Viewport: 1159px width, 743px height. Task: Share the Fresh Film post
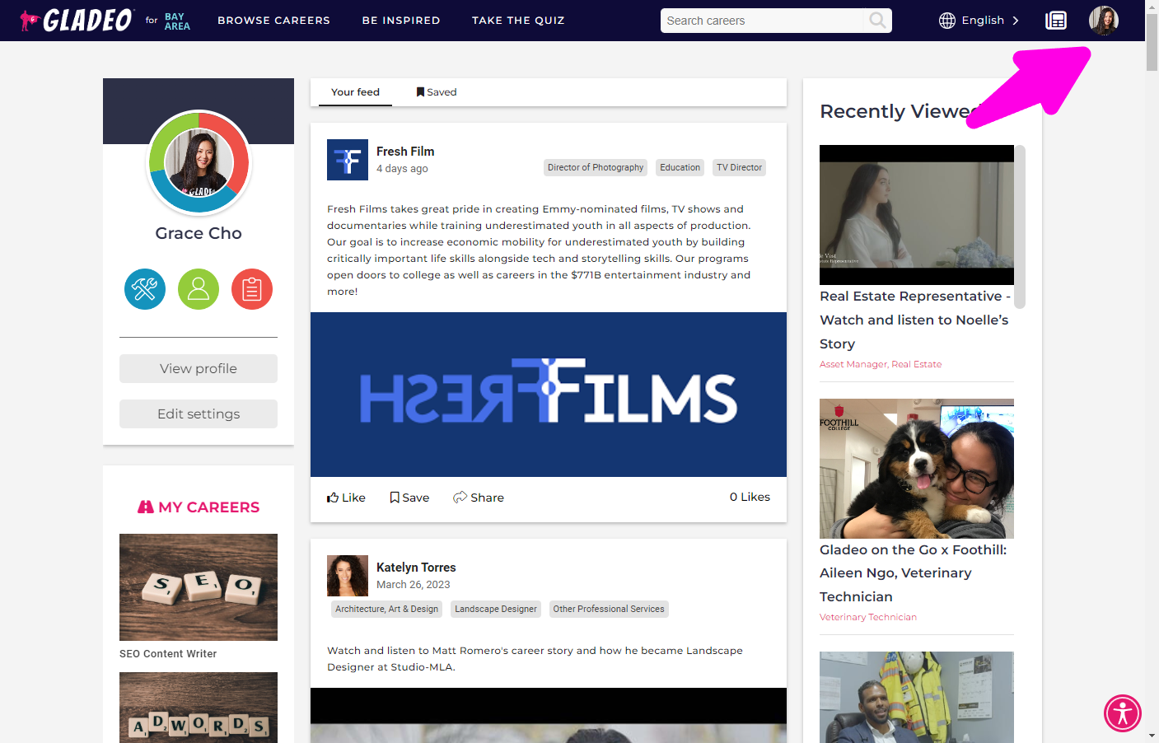pyautogui.click(x=479, y=498)
